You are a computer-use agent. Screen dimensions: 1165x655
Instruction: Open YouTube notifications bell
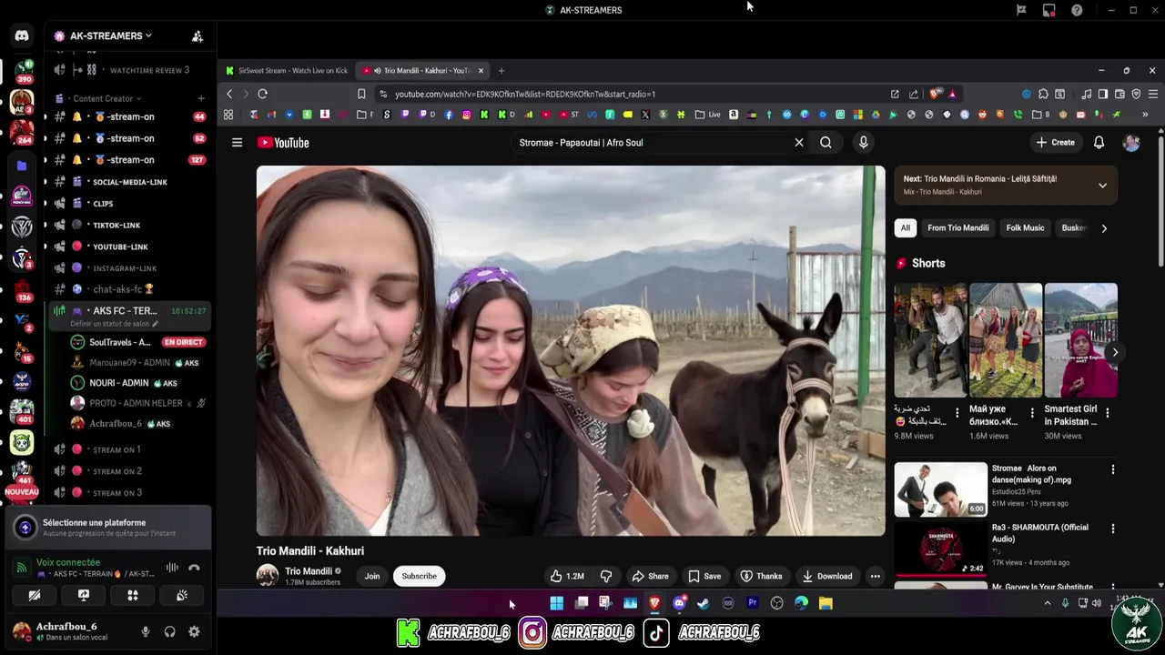click(1099, 142)
